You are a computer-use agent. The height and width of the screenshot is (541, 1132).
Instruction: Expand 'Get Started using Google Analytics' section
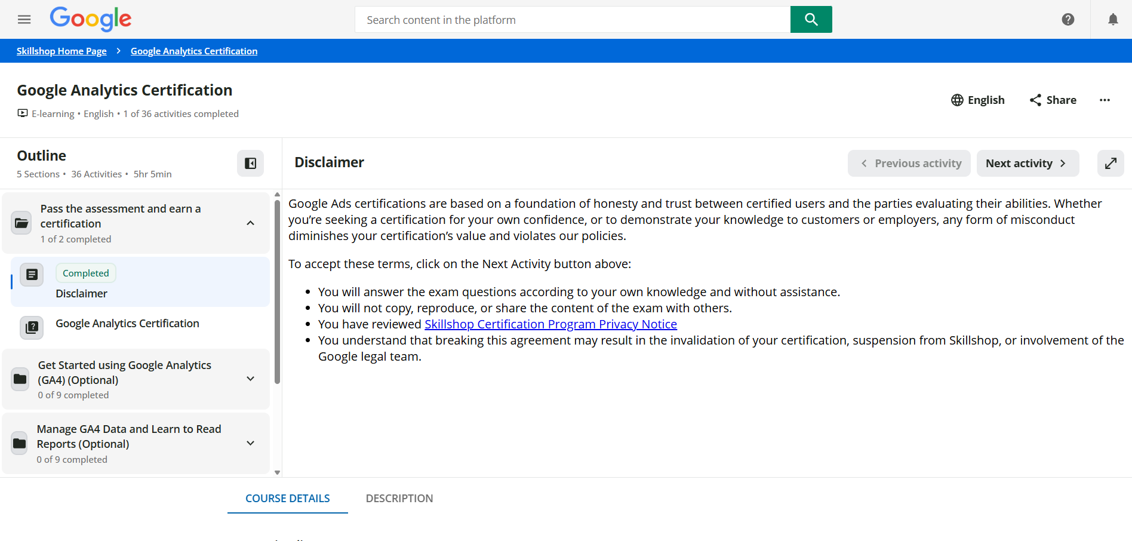(x=251, y=379)
